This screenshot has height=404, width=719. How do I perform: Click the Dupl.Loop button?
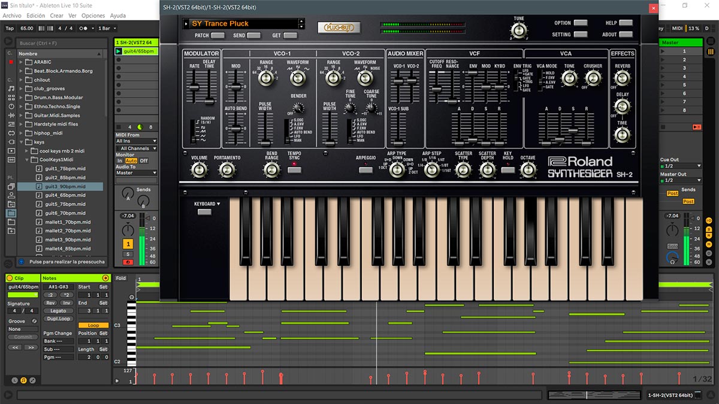point(58,318)
